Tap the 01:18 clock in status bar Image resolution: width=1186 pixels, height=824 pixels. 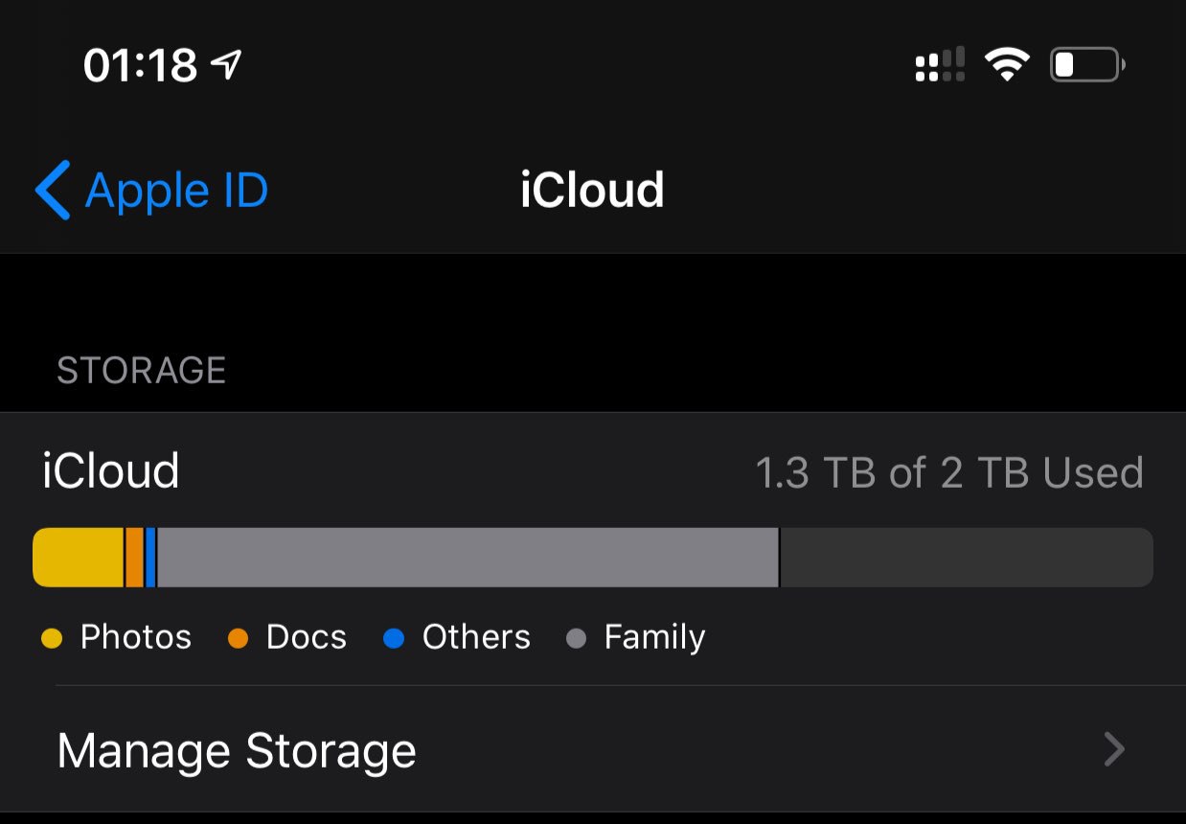140,66
